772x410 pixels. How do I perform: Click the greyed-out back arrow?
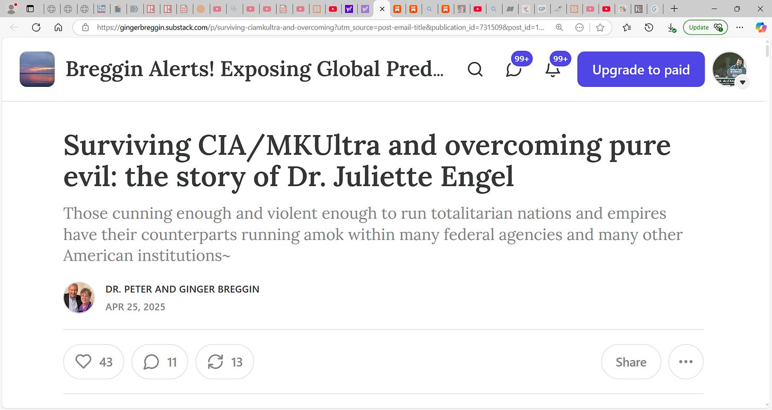(x=14, y=28)
